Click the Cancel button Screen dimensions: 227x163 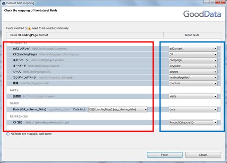point(203,155)
